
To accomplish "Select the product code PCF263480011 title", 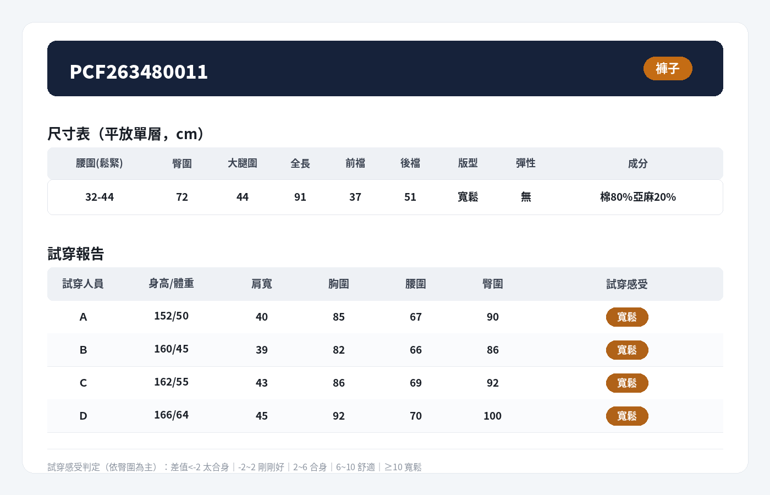I will 139,71.
